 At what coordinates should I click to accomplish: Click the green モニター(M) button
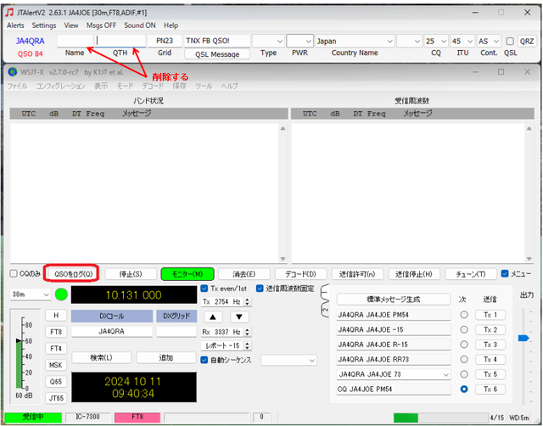(x=188, y=274)
